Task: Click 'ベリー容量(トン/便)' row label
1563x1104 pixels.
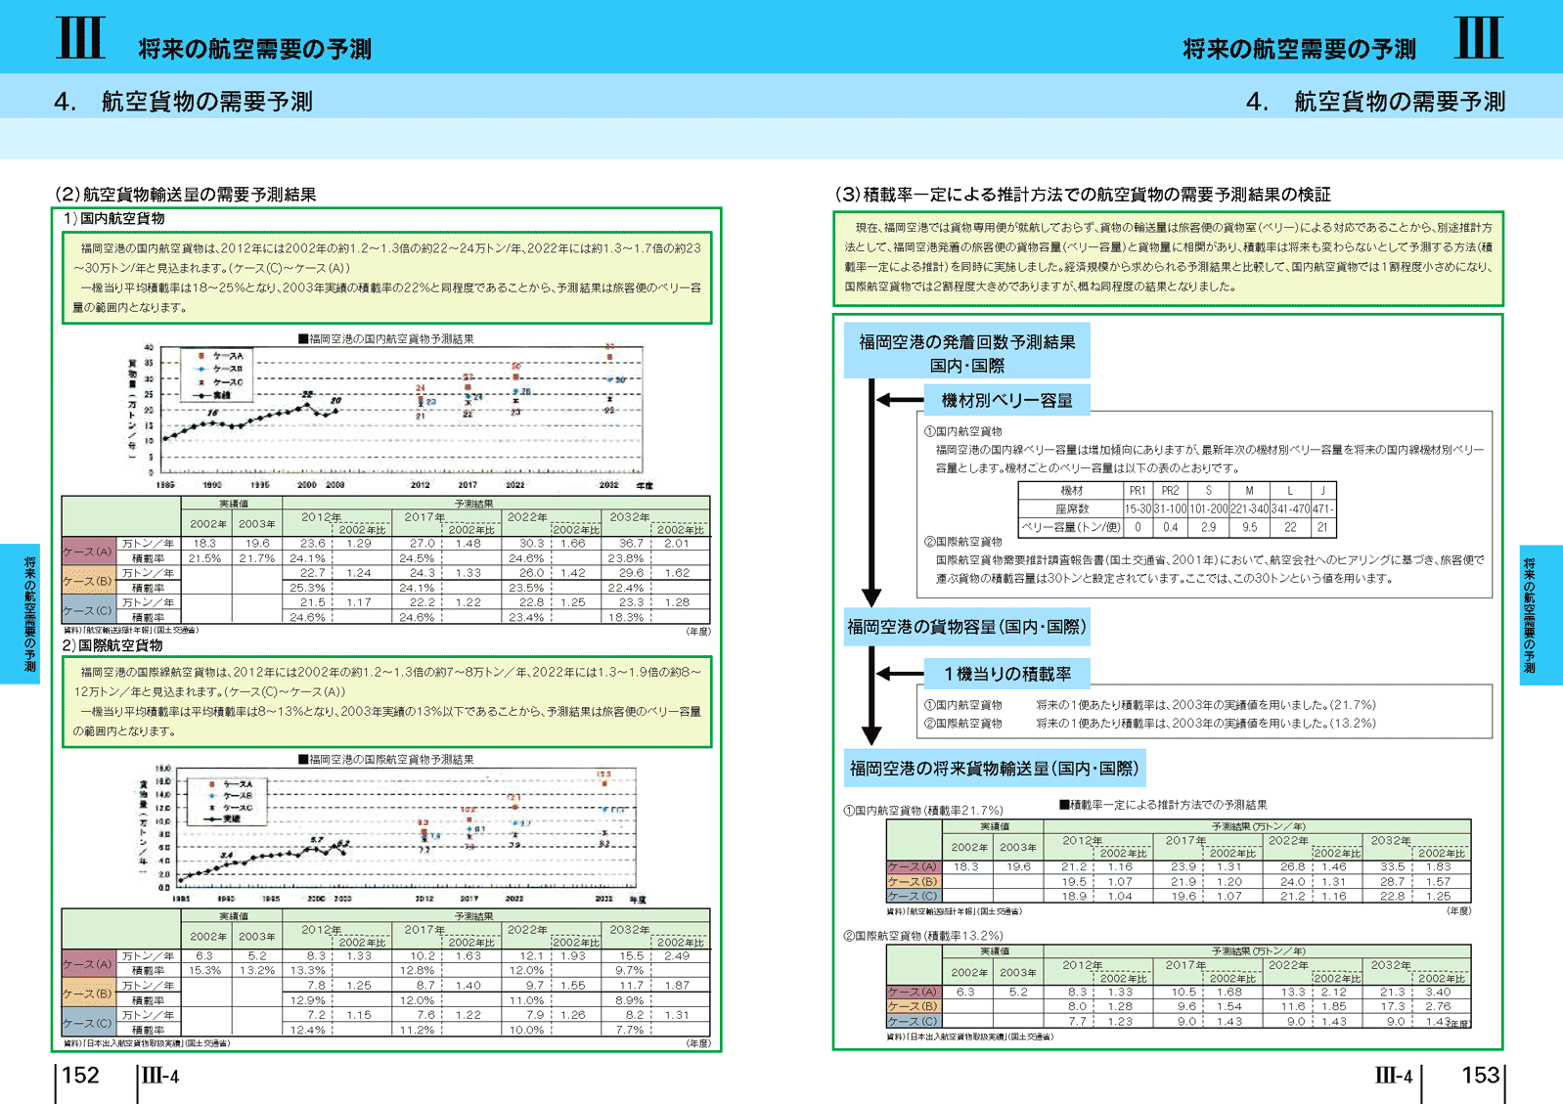Action: tap(1071, 527)
